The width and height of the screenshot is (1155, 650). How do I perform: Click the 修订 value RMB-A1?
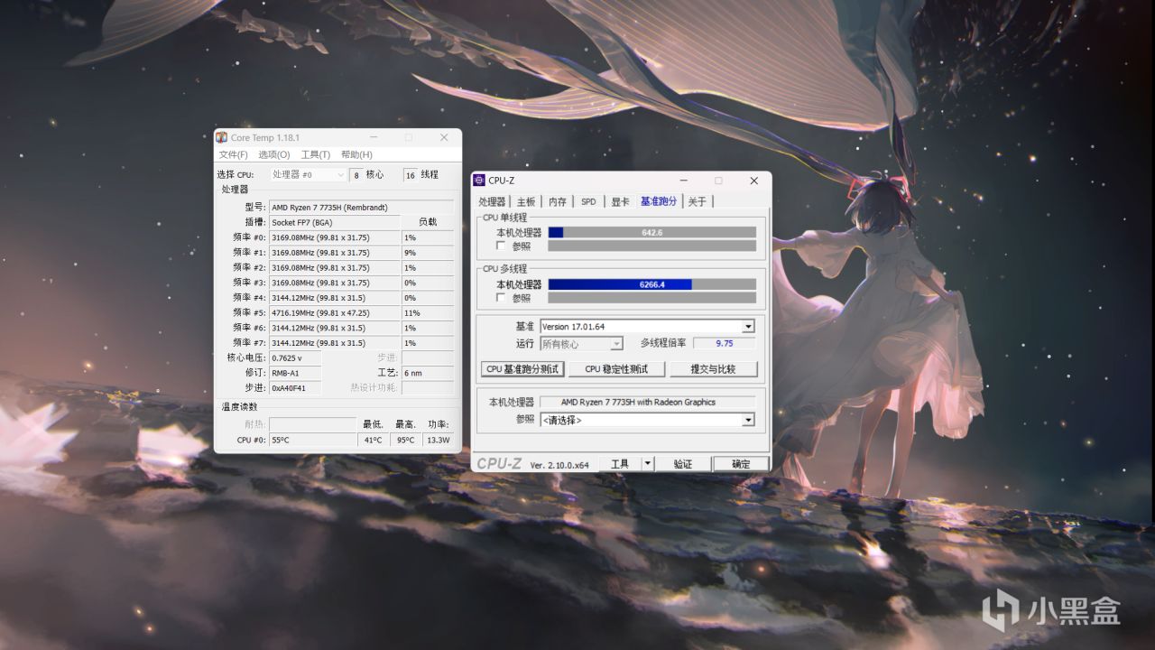pyautogui.click(x=295, y=373)
